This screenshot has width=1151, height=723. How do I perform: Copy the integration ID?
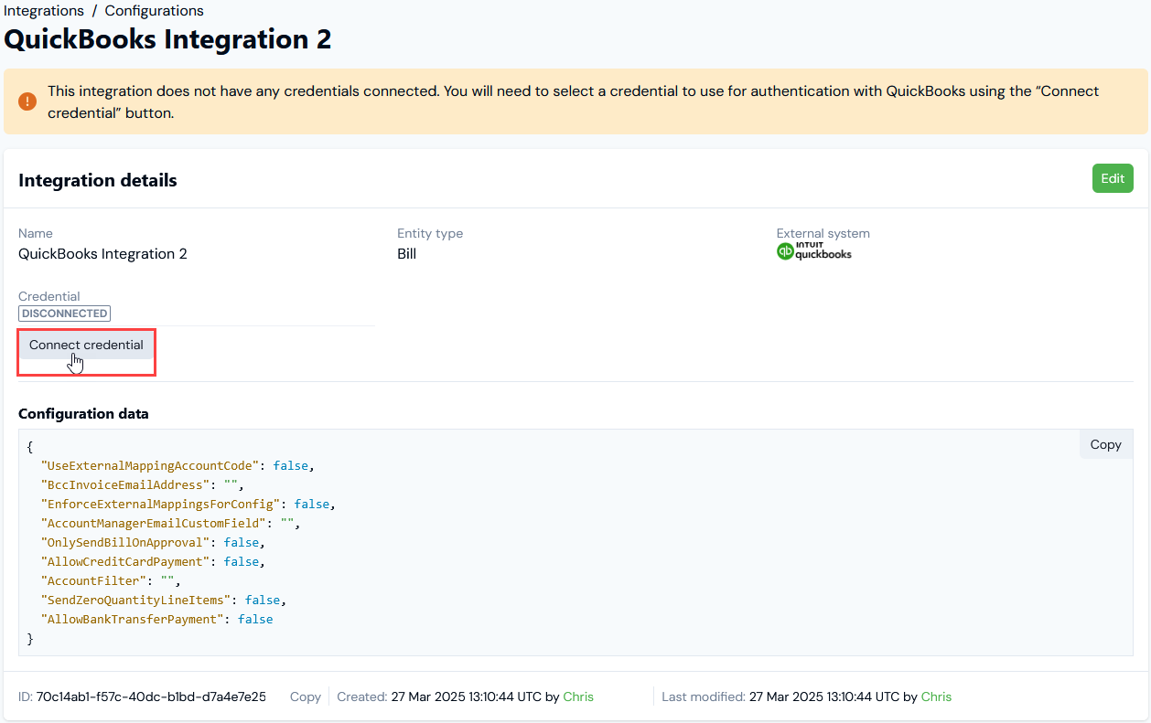point(306,696)
